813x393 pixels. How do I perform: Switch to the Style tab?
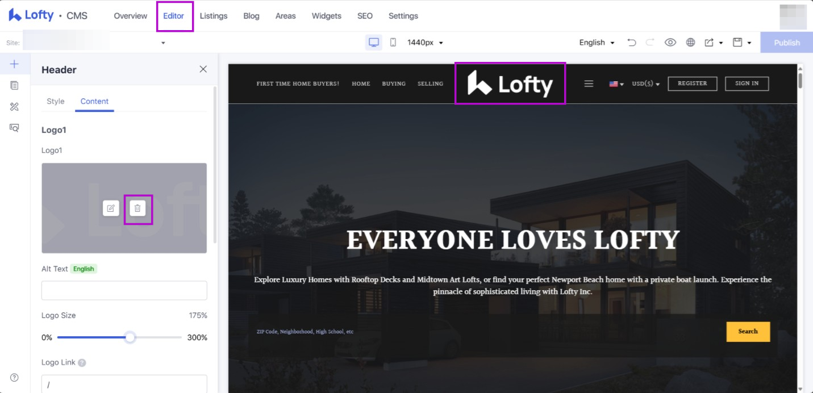(x=56, y=101)
